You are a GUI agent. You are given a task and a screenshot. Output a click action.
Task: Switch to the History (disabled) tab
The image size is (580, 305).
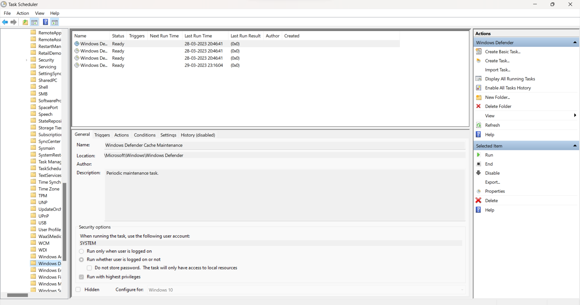198,135
